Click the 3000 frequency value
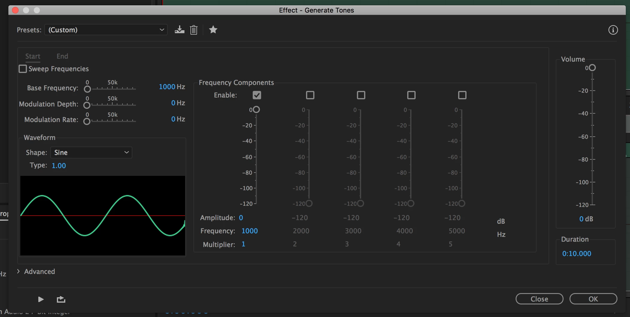Image resolution: width=630 pixels, height=317 pixels. [353, 231]
